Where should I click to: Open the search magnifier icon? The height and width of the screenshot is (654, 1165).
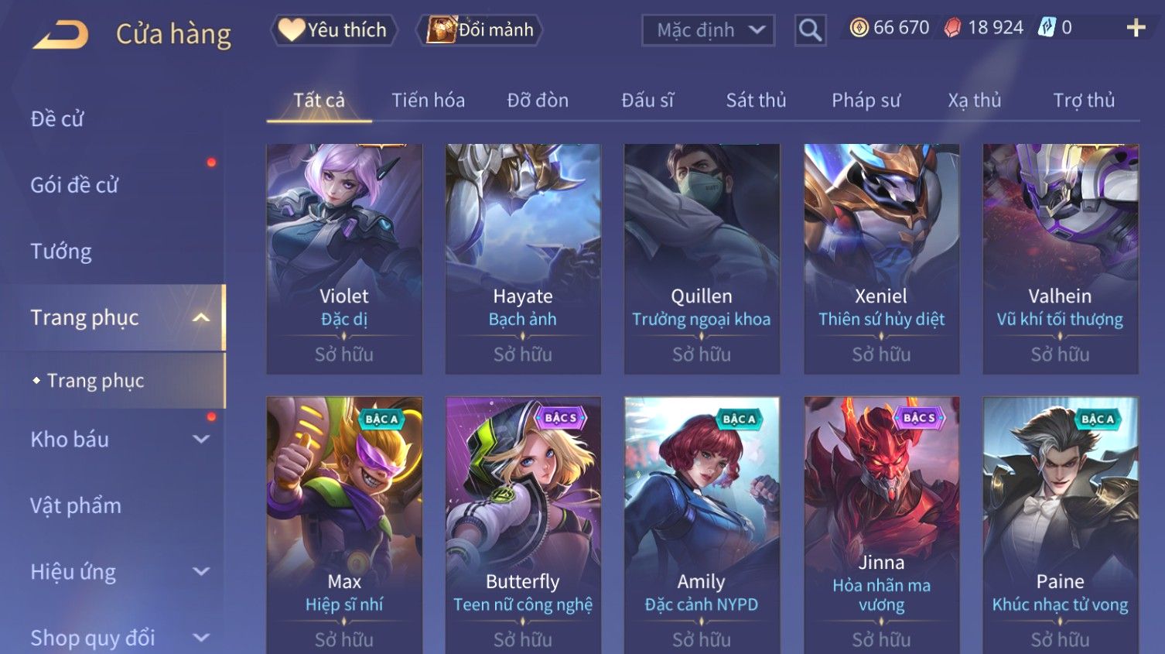[x=810, y=30]
